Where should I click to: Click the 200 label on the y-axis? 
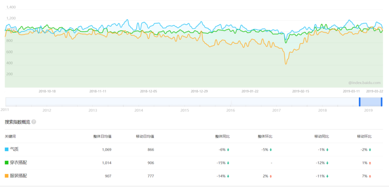[x=9, y=74]
